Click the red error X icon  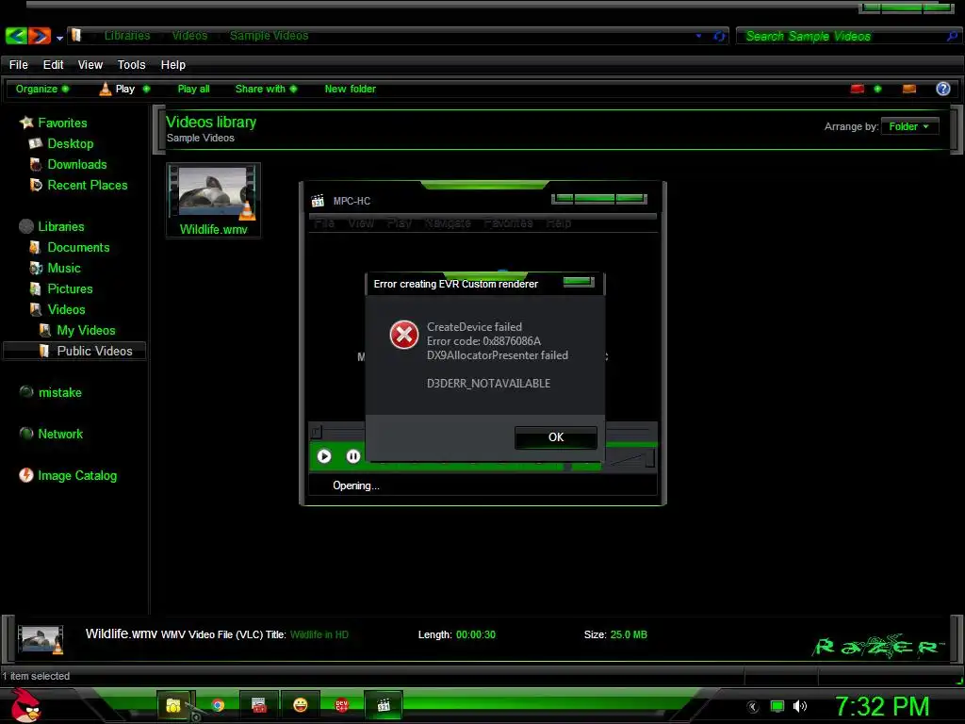click(403, 335)
